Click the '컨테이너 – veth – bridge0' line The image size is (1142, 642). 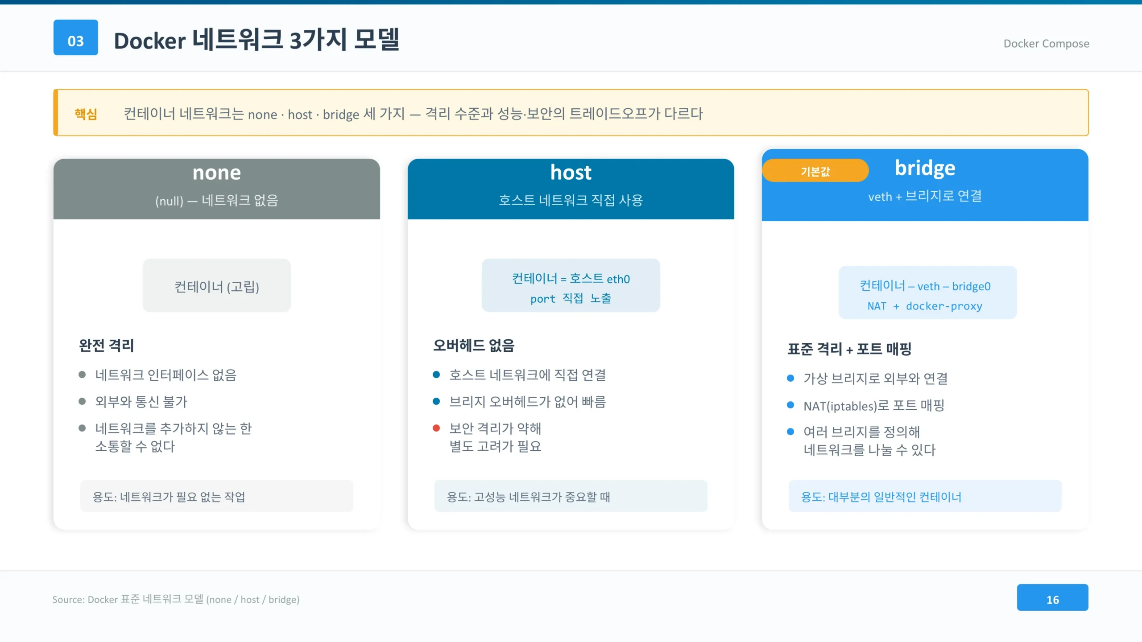[x=925, y=286]
